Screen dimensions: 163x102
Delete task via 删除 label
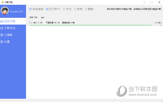[x=91, y=9]
